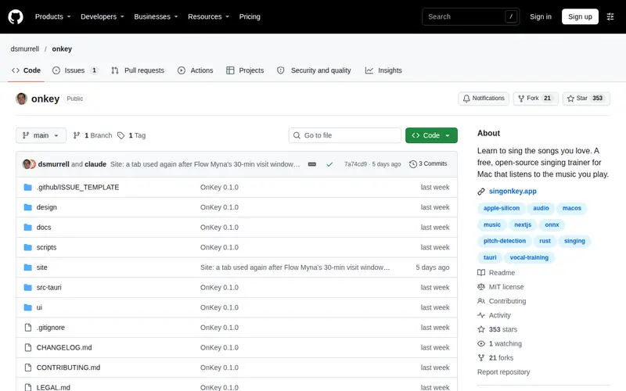626x391 pixels.
Task: Click folder icon beside design
Action: click(27, 207)
